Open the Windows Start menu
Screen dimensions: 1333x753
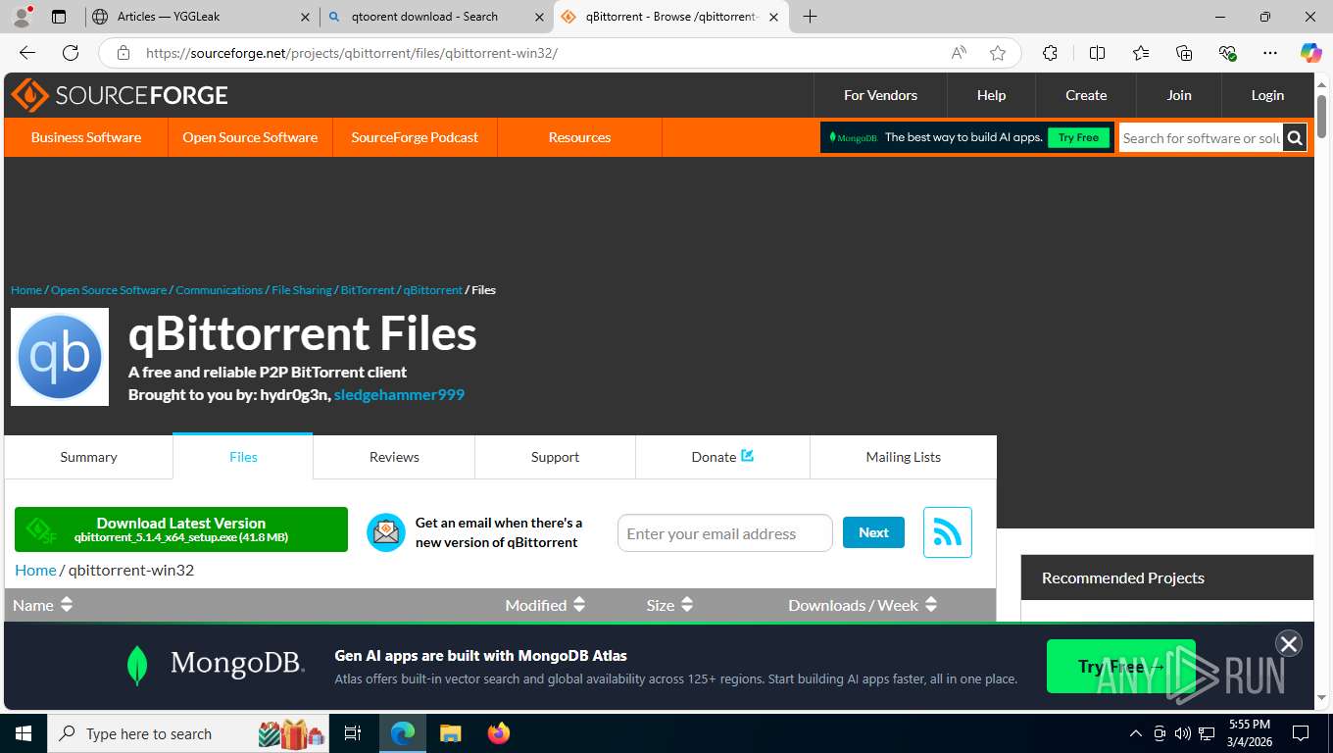point(24,733)
